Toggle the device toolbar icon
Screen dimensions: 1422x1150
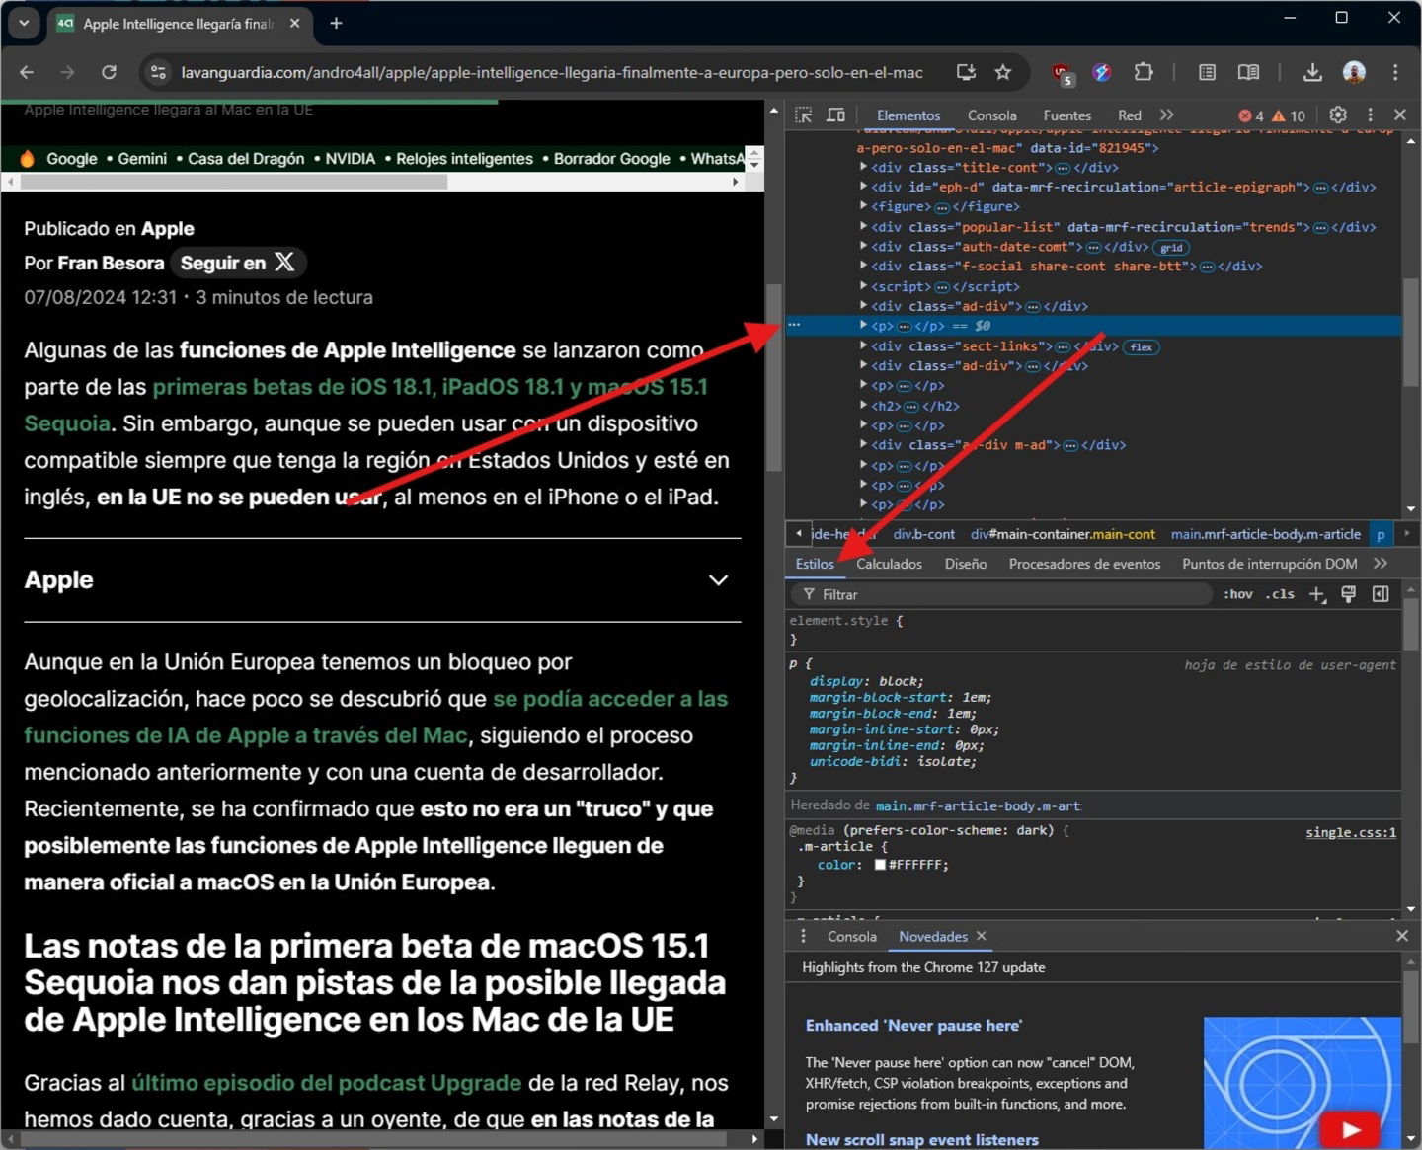[835, 115]
